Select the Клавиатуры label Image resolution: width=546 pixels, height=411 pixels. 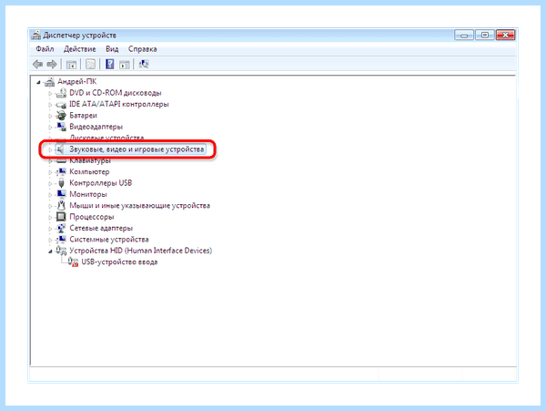click(x=90, y=160)
